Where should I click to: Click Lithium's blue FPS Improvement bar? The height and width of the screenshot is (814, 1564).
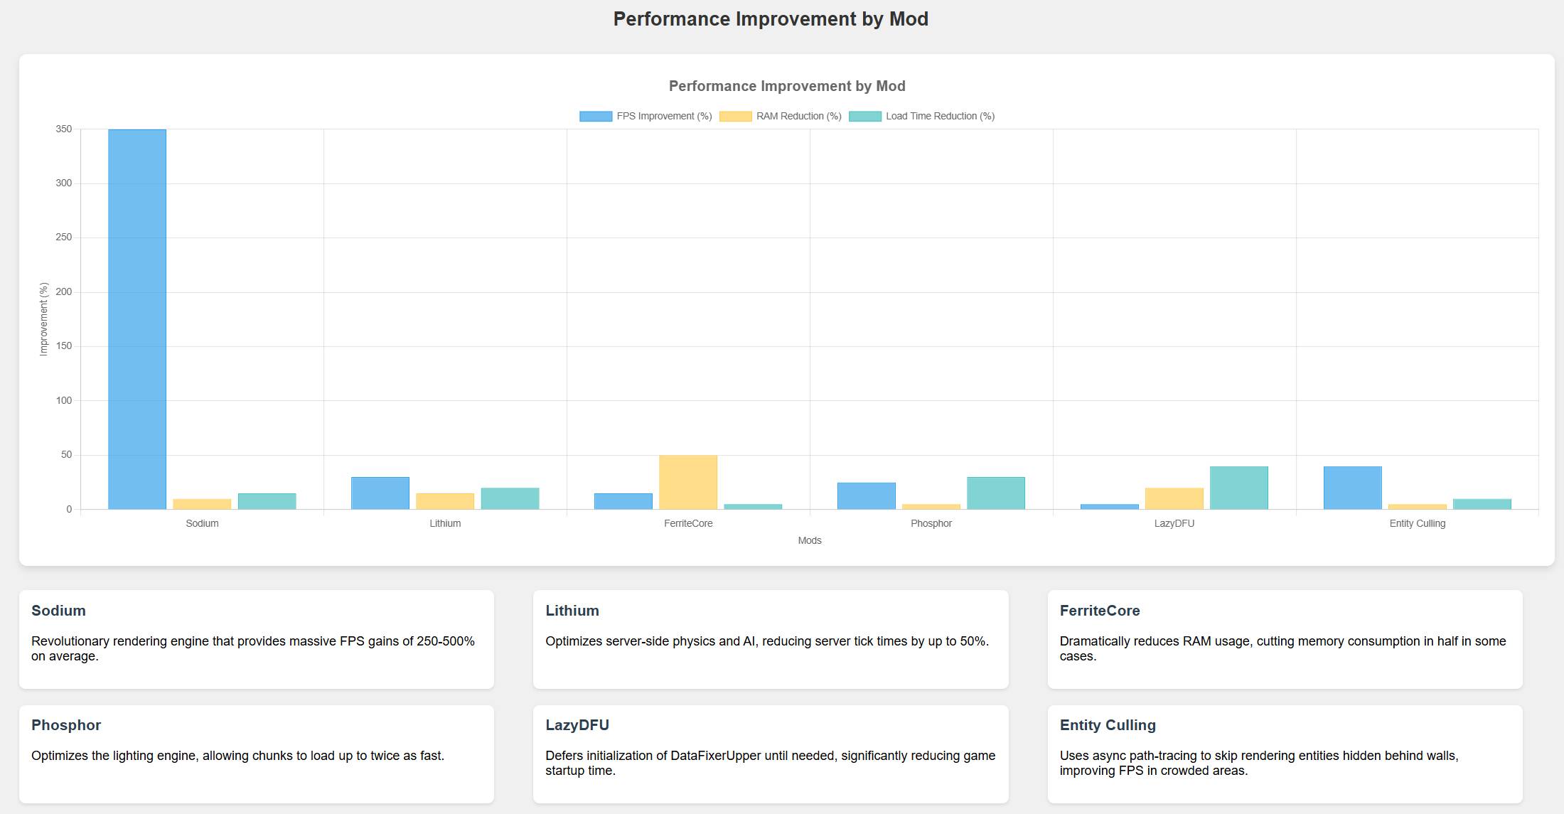(x=380, y=493)
